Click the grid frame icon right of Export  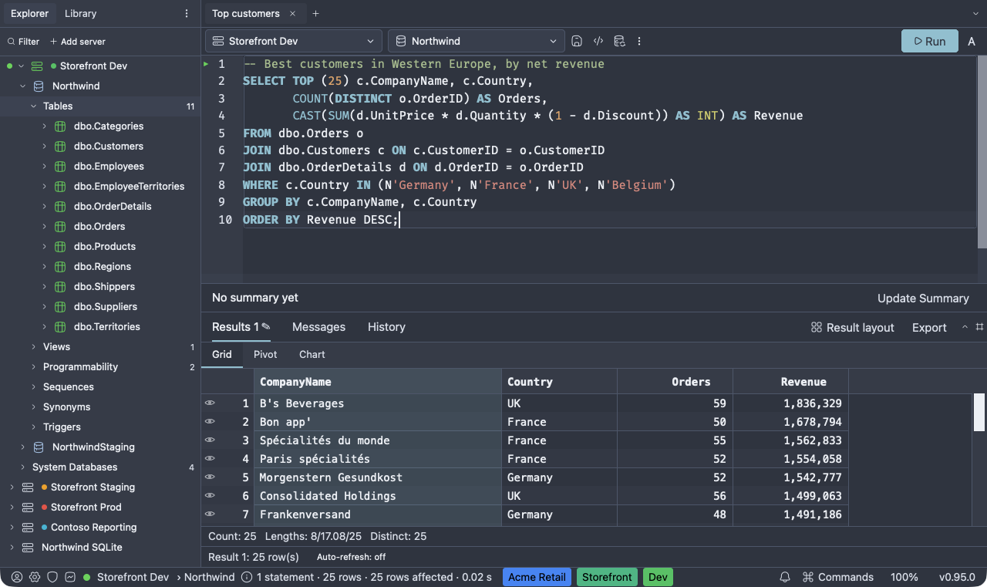point(980,327)
